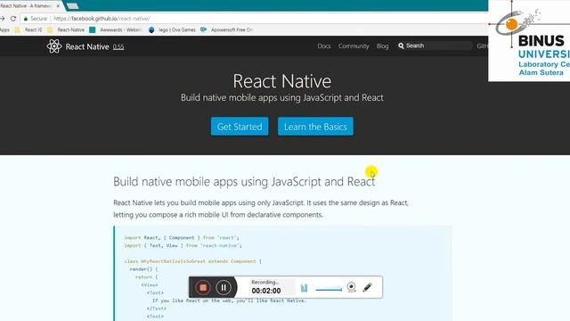Reload the page in the browser
The image size is (570, 321).
coord(13,18)
